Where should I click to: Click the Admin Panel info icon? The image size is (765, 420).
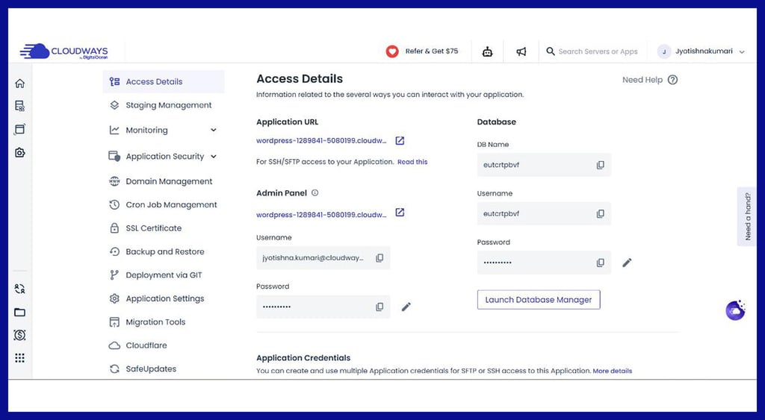click(315, 193)
